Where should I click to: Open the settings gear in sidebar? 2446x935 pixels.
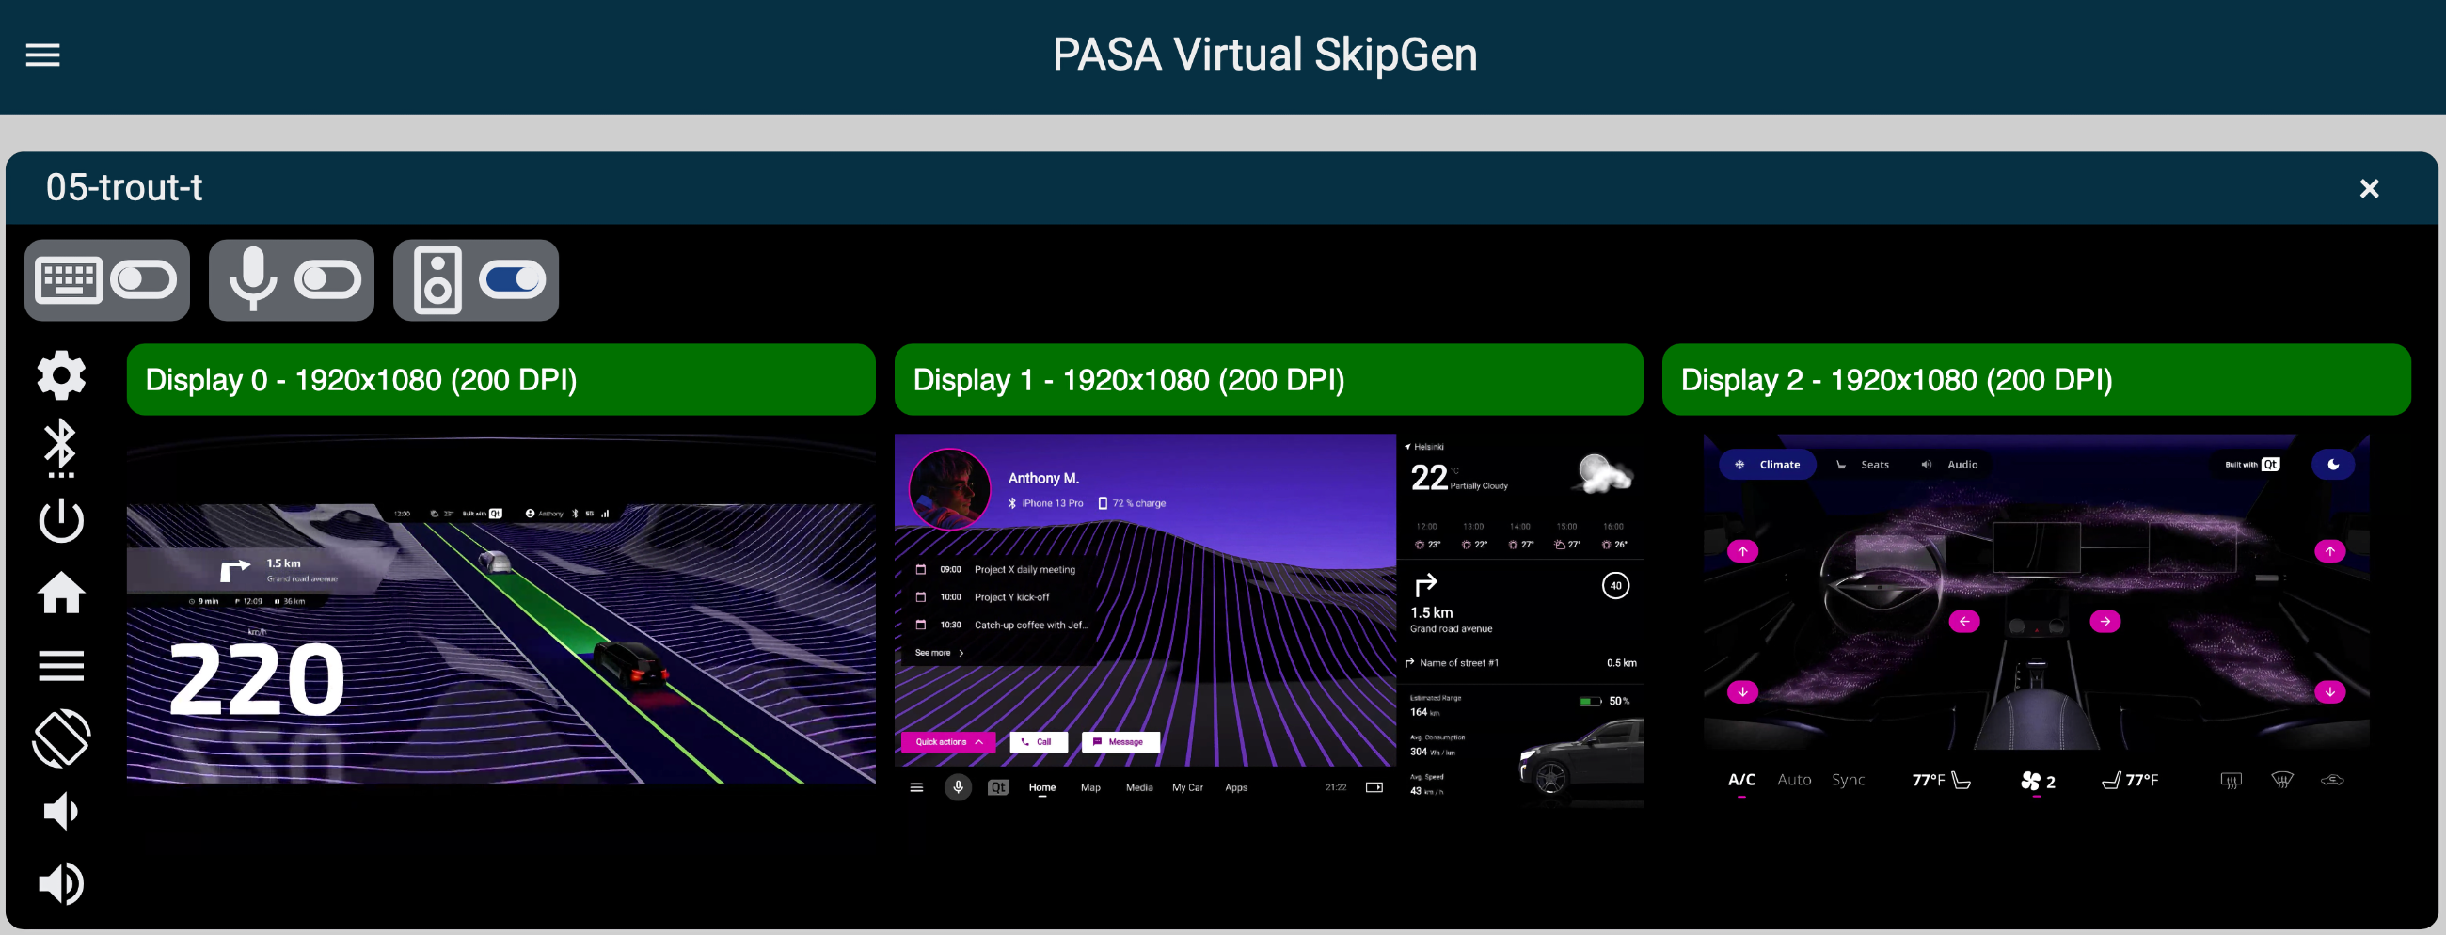(x=61, y=375)
